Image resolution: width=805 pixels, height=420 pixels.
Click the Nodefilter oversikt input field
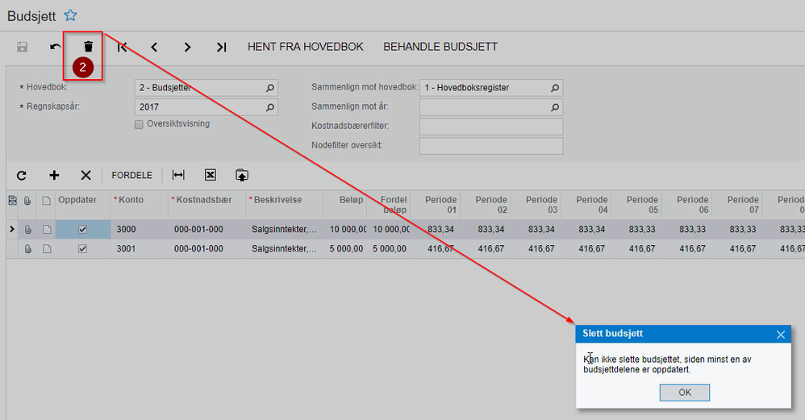click(x=490, y=146)
